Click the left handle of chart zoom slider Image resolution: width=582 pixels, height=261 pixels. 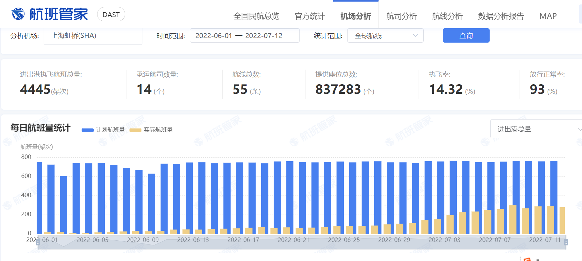click(x=38, y=242)
